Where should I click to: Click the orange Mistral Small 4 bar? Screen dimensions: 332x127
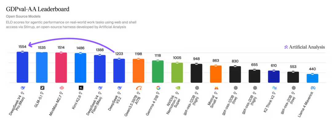point(216,74)
